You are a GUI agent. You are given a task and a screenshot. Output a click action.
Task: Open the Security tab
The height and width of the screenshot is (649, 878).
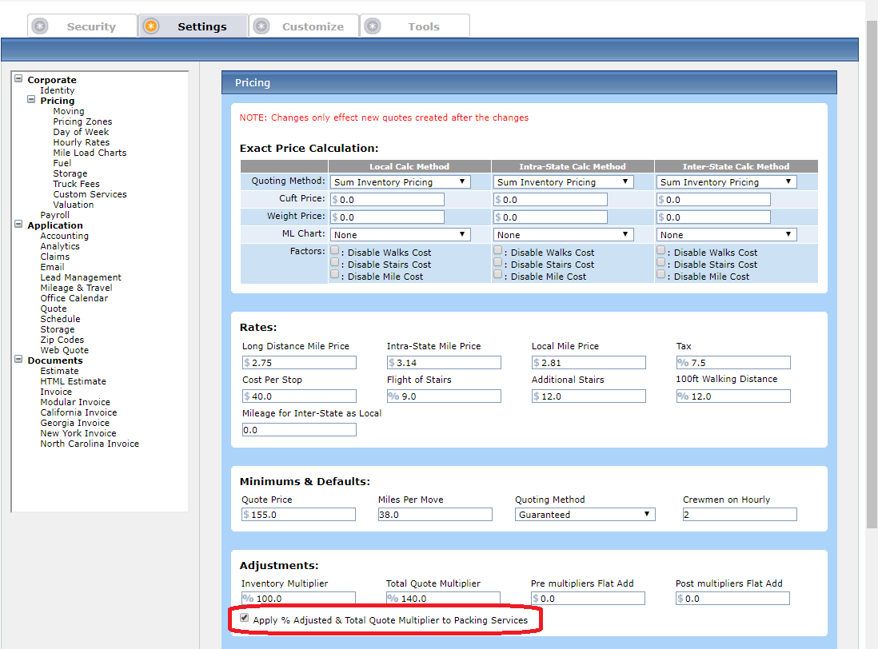[82, 26]
